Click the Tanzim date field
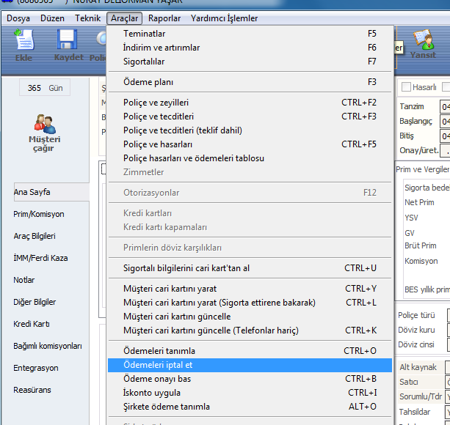The height and width of the screenshot is (425, 450). point(445,107)
